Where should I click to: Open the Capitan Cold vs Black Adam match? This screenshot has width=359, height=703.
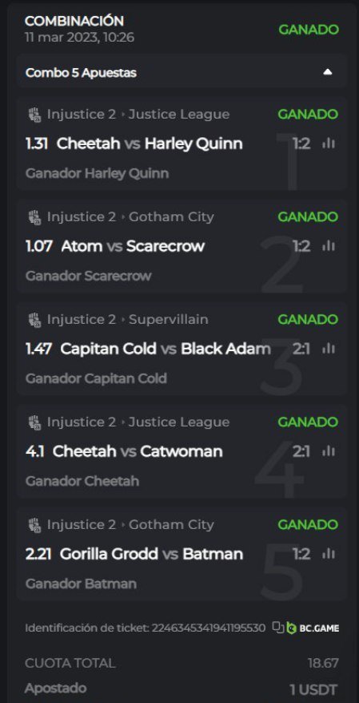click(x=166, y=349)
